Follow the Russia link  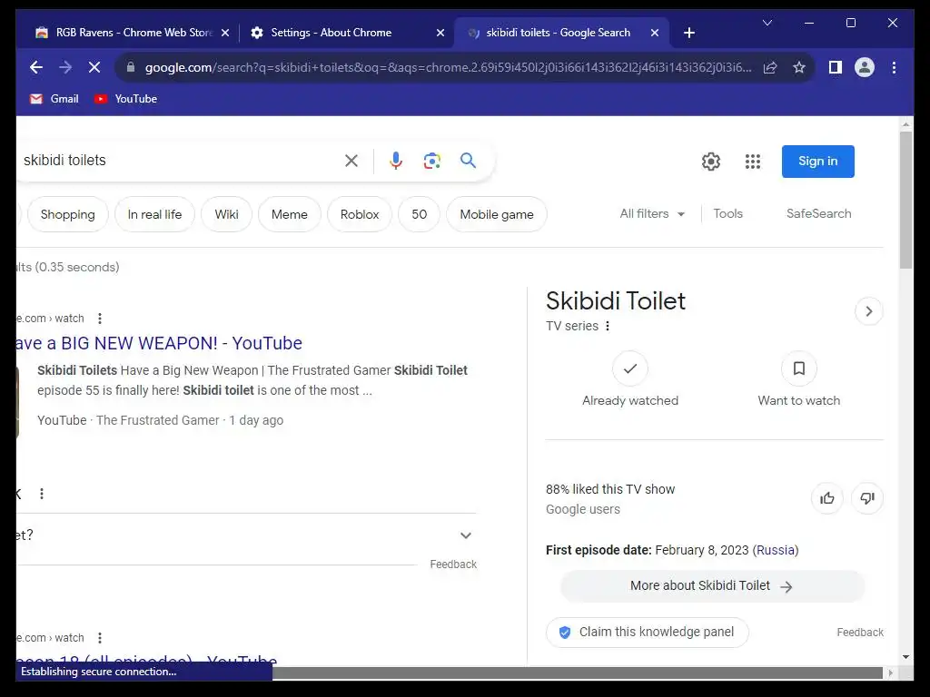tap(776, 550)
